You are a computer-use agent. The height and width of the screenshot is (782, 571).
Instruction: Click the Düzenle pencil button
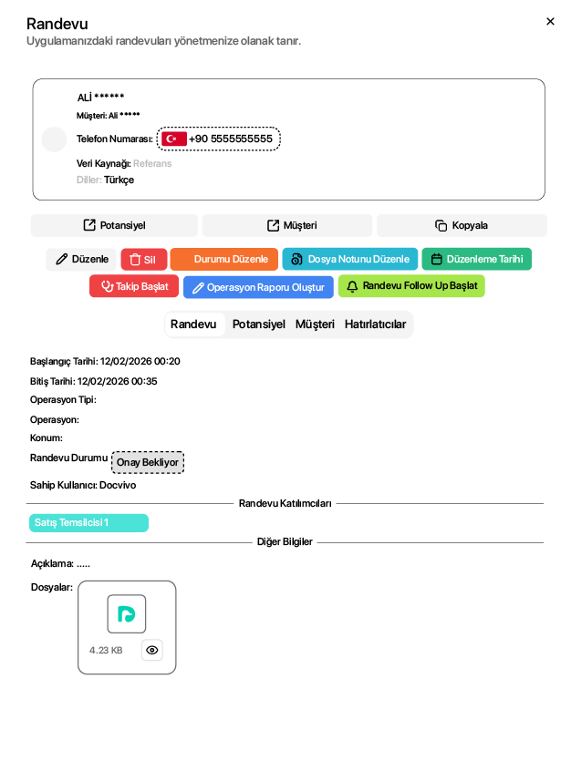coord(82,259)
